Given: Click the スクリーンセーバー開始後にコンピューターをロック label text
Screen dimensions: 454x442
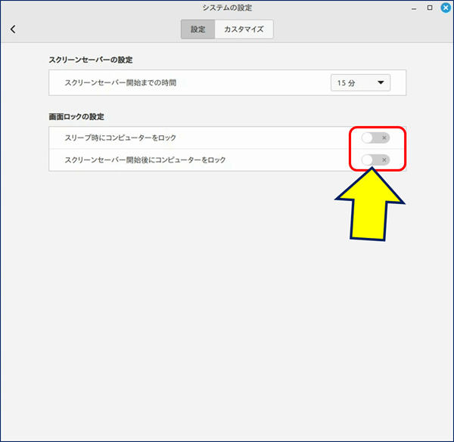Looking at the screenshot, I should pos(145,160).
